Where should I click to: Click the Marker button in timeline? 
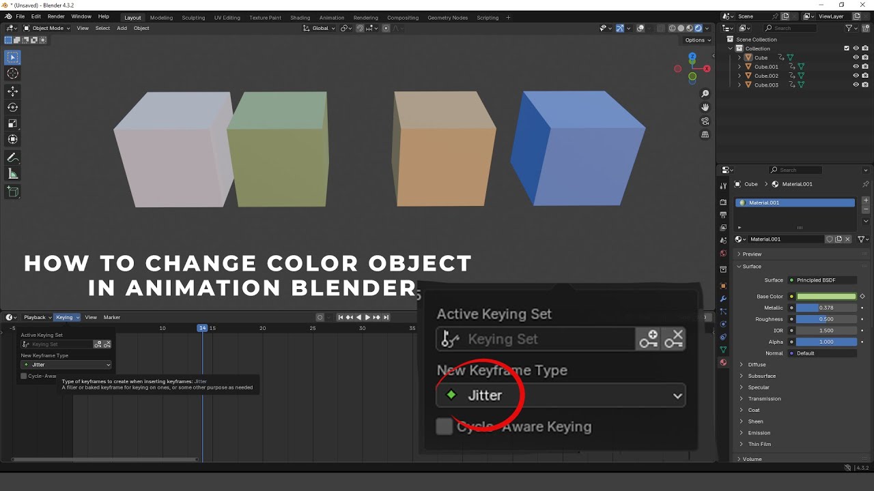[x=112, y=317]
